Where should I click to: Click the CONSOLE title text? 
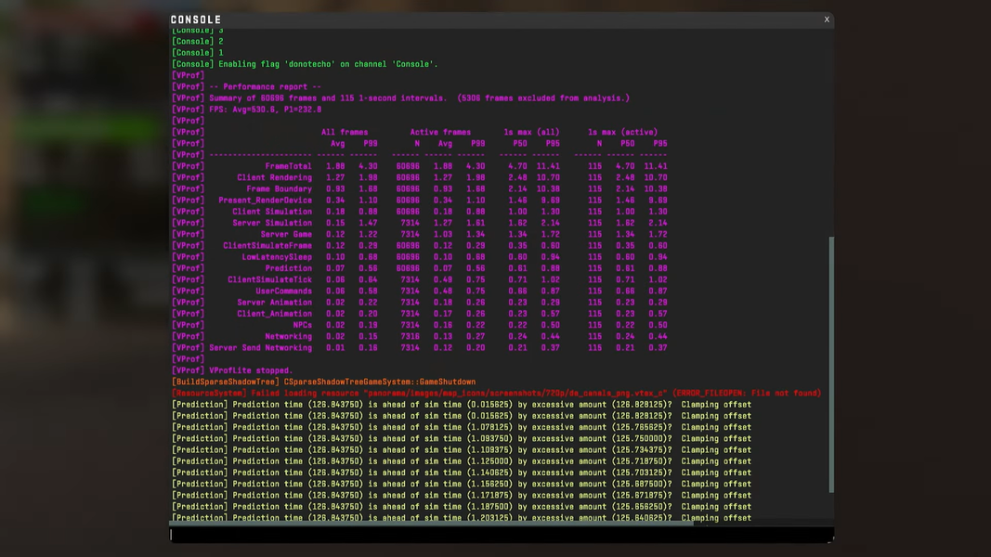[196, 19]
